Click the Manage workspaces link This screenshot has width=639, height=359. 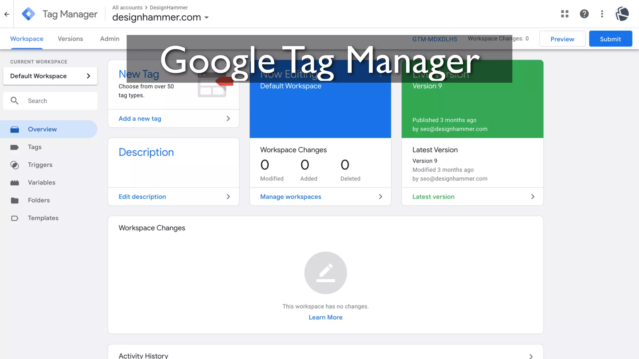tap(291, 197)
